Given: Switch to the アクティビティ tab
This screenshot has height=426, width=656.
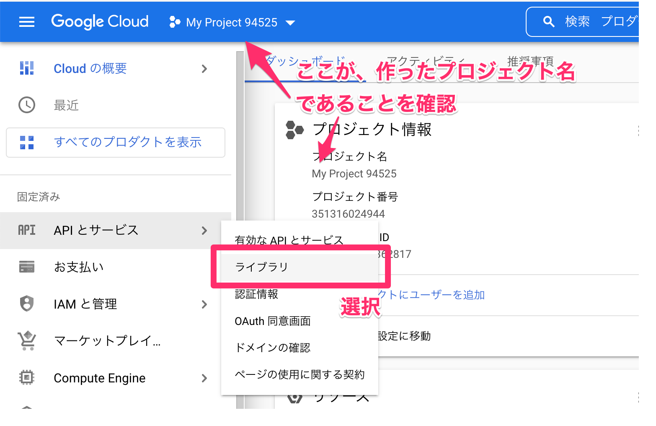Looking at the screenshot, I should [x=425, y=62].
